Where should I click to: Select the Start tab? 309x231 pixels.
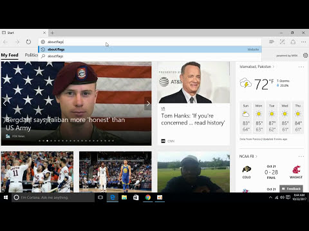coord(24,33)
